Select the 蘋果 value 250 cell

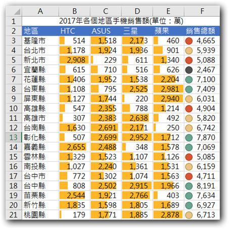coord(168,128)
